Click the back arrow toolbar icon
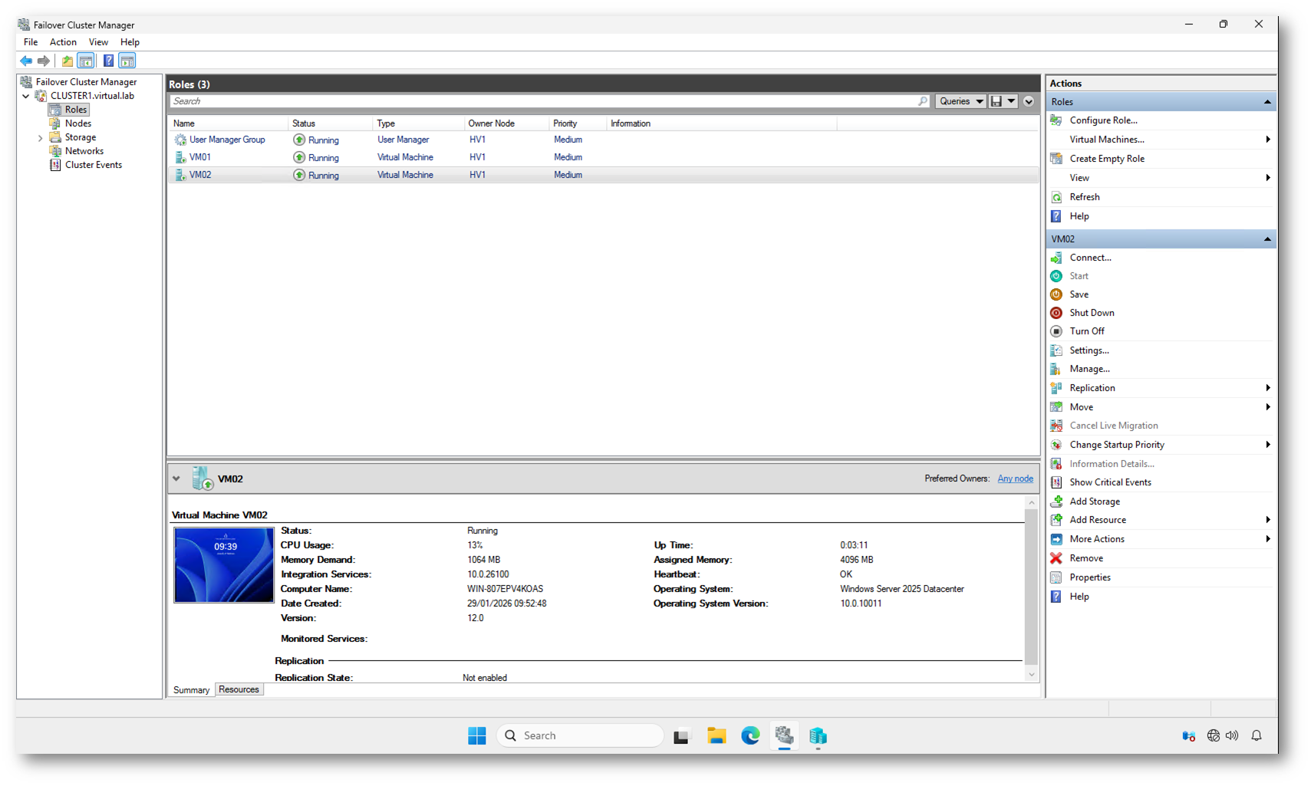 pyautogui.click(x=26, y=61)
